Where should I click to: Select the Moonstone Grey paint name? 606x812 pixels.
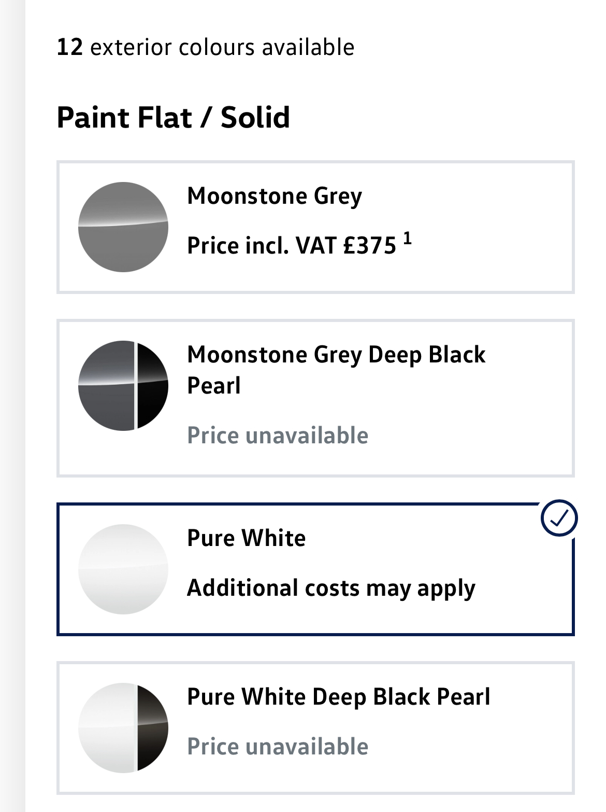(x=275, y=197)
